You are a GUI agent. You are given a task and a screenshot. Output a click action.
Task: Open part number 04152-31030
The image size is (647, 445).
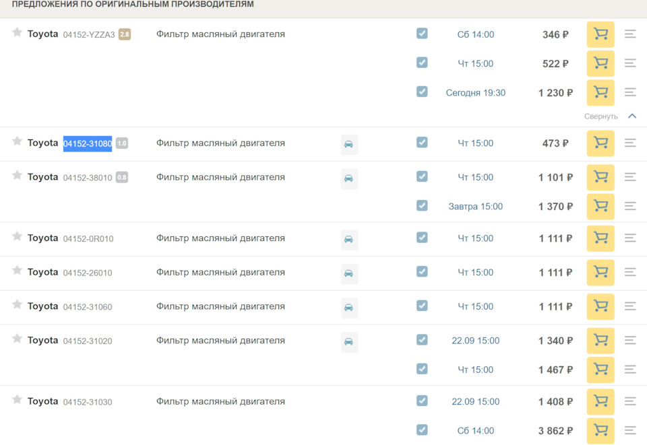[x=88, y=402]
